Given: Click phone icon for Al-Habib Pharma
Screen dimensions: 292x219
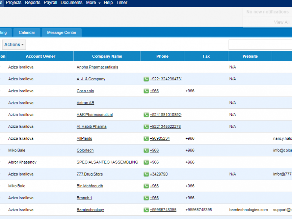Looking at the screenshot, I should pyautogui.click(x=146, y=127).
